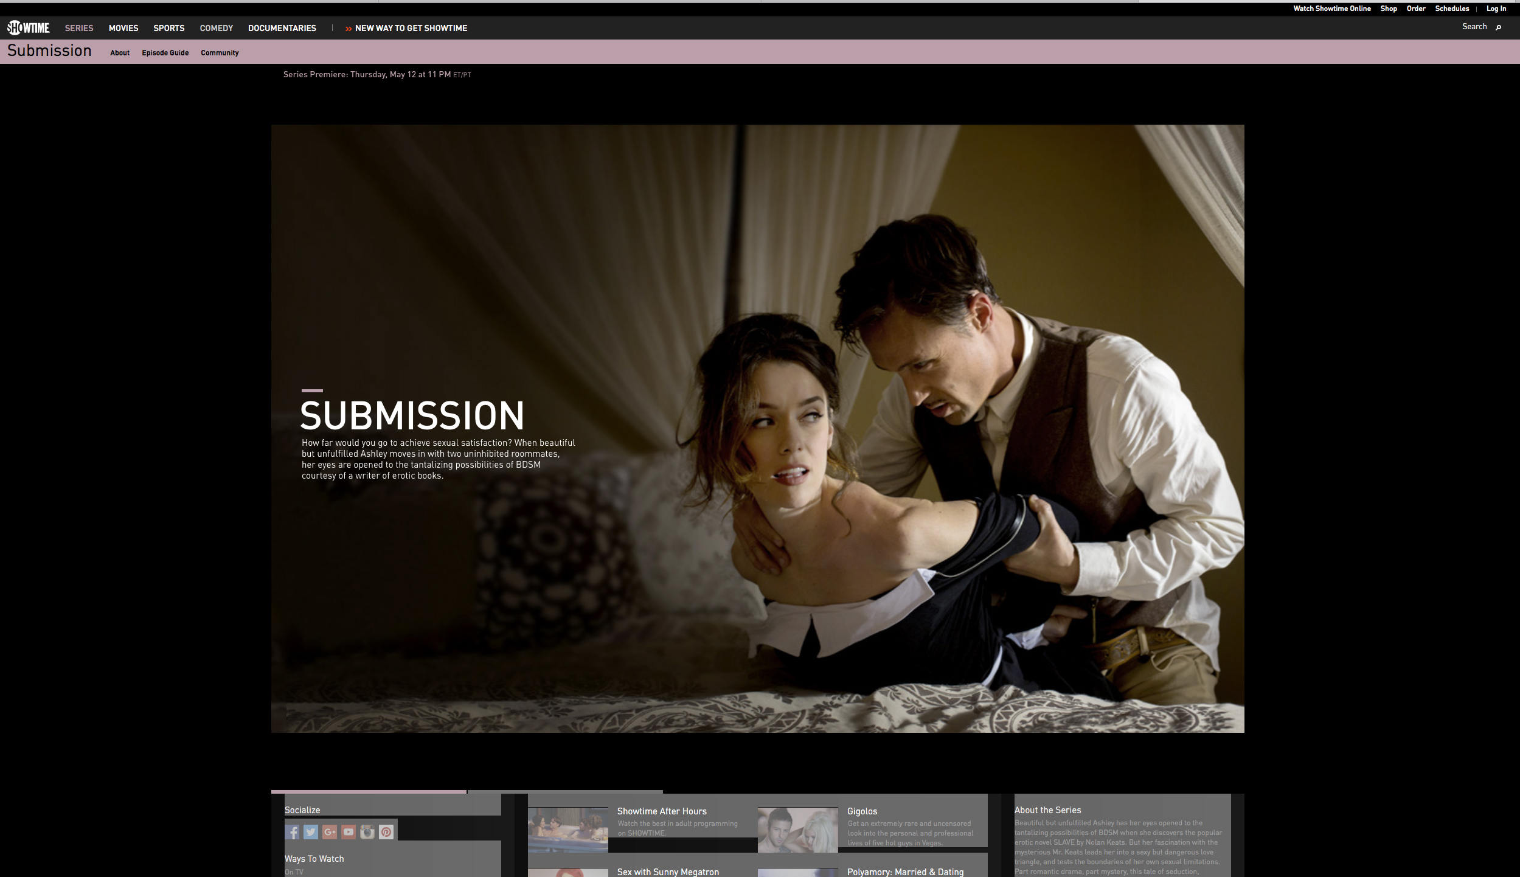Open the Twitter social icon
Screen dimensions: 1520x877
(311, 832)
